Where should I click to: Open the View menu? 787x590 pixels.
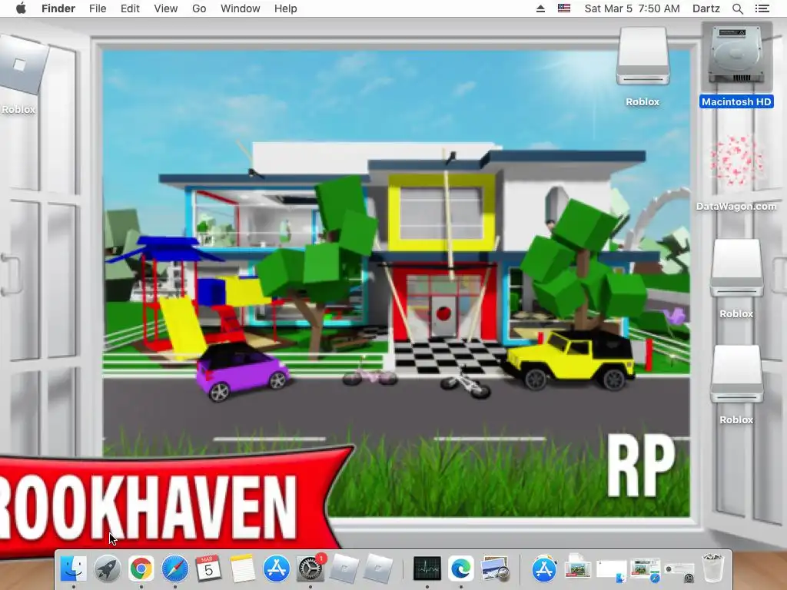(166, 8)
